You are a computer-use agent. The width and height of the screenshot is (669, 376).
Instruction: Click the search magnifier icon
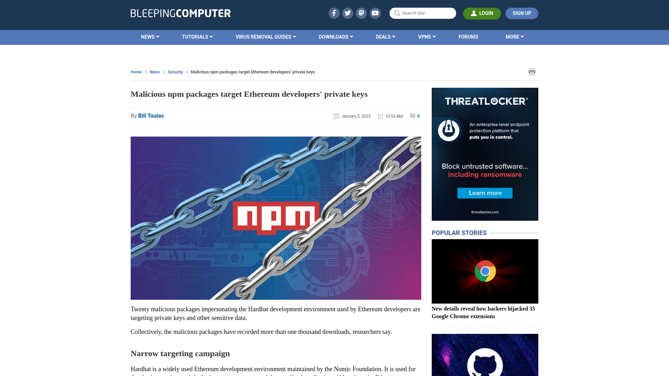(x=397, y=13)
